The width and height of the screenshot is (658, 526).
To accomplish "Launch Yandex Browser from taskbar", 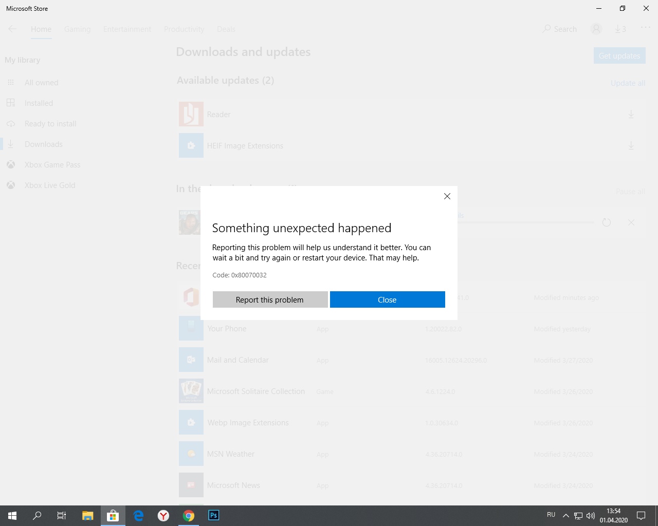I will coord(163,516).
